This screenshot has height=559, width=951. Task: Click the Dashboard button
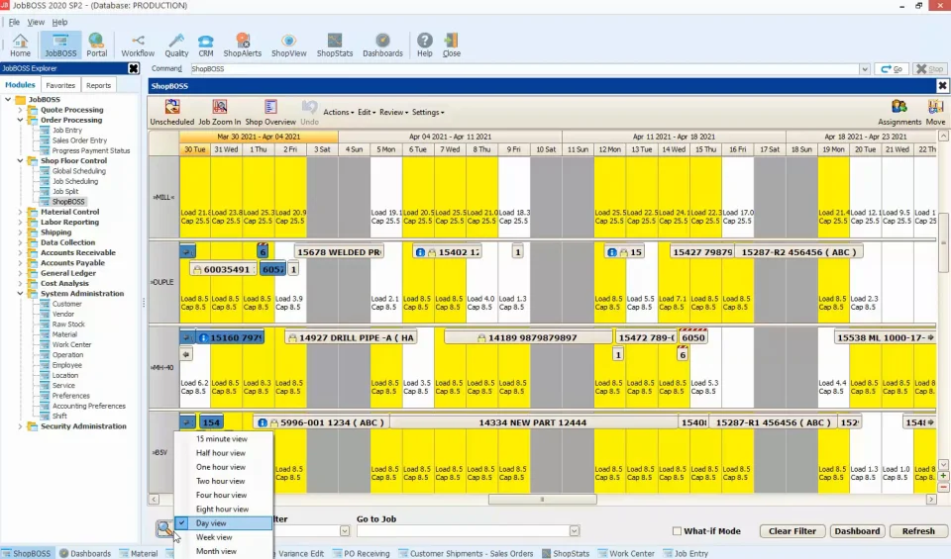pos(857,531)
